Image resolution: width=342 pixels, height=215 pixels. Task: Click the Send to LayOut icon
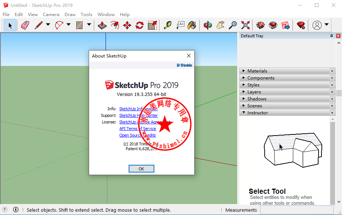[x=286, y=25]
